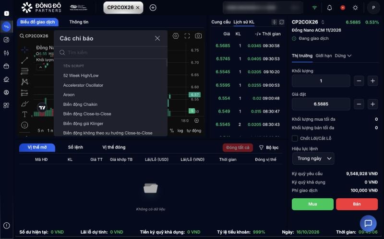Viewport: 384px width, 239px height.
Task: Open the wallet/bag sidebar icon
Action: 6,66
